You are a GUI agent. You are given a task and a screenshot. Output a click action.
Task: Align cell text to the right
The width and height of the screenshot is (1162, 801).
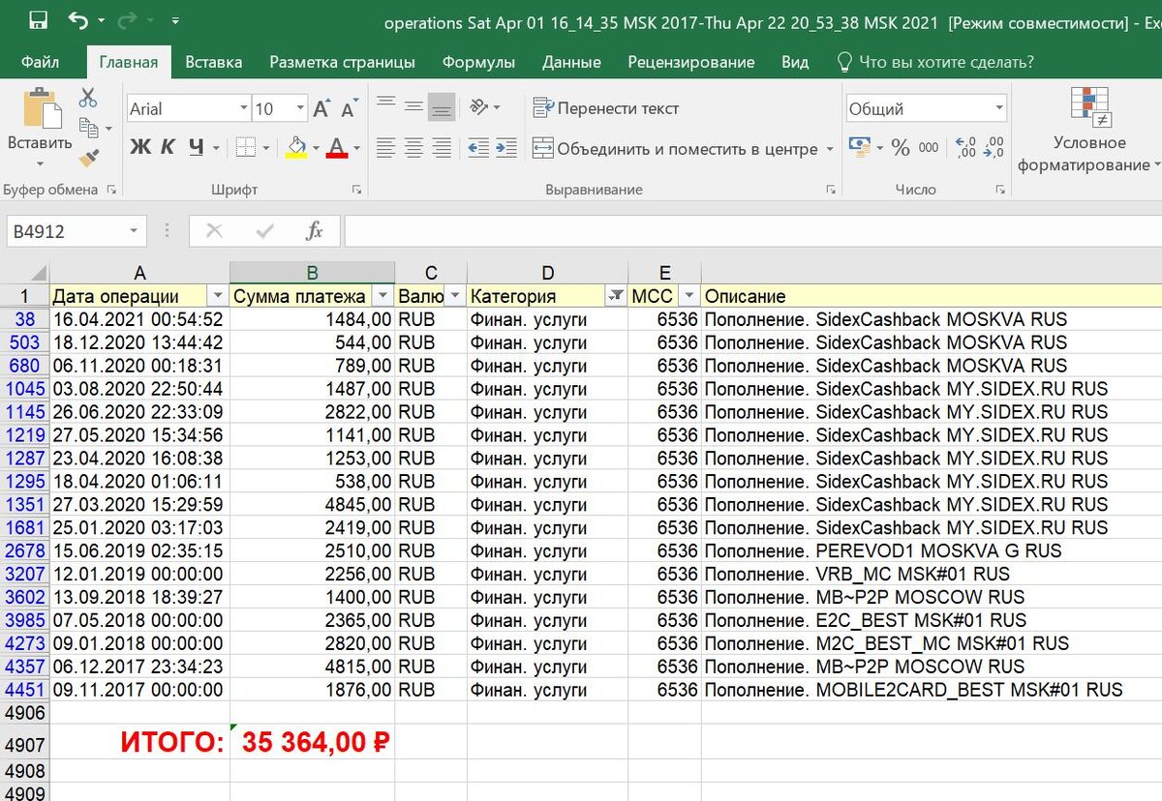[442, 148]
